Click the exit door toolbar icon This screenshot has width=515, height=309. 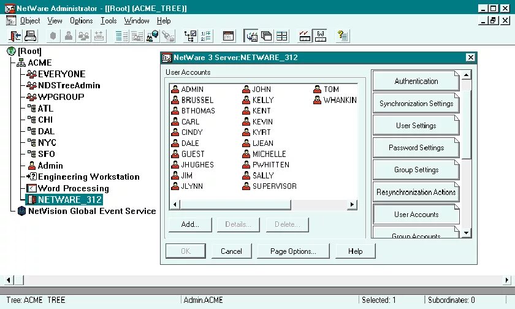click(15, 36)
